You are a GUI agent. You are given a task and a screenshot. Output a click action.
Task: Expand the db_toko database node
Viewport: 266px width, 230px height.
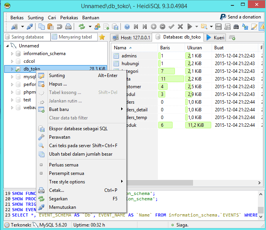(x=12, y=69)
